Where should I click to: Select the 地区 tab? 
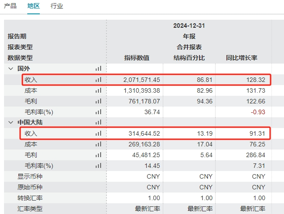click(34, 6)
